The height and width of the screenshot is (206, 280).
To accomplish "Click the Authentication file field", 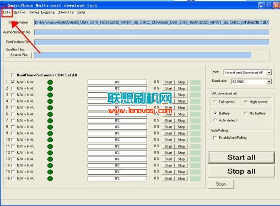I will [x=152, y=32].
